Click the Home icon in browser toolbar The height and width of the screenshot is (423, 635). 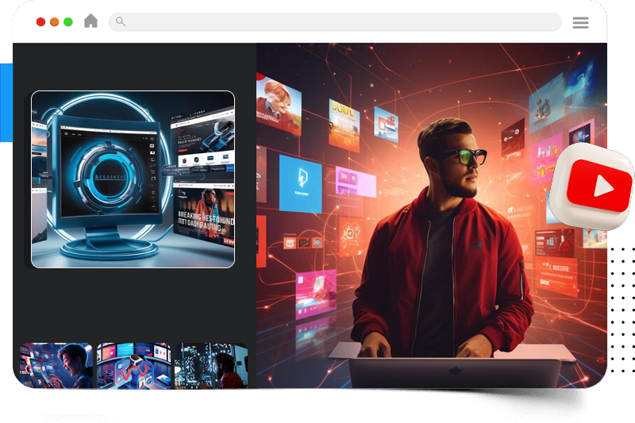(90, 21)
